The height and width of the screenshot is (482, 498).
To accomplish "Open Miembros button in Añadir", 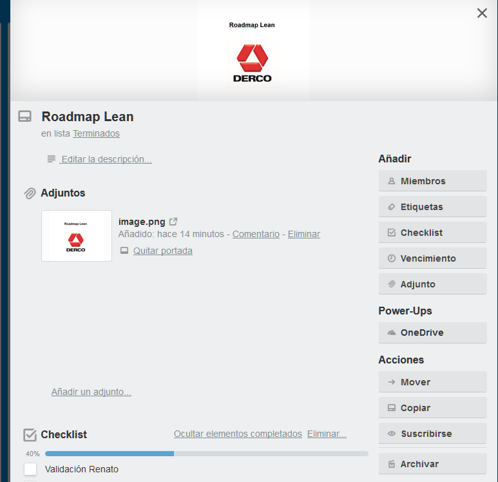I will pyautogui.click(x=432, y=181).
